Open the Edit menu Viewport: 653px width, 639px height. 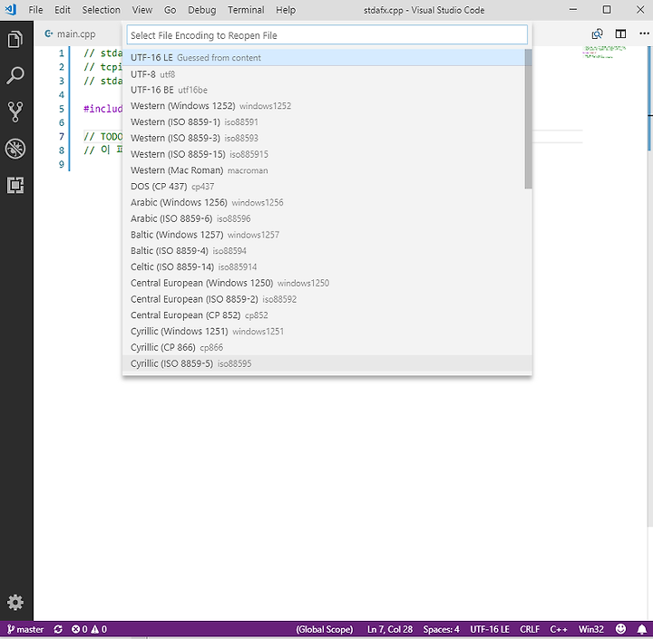coord(63,10)
